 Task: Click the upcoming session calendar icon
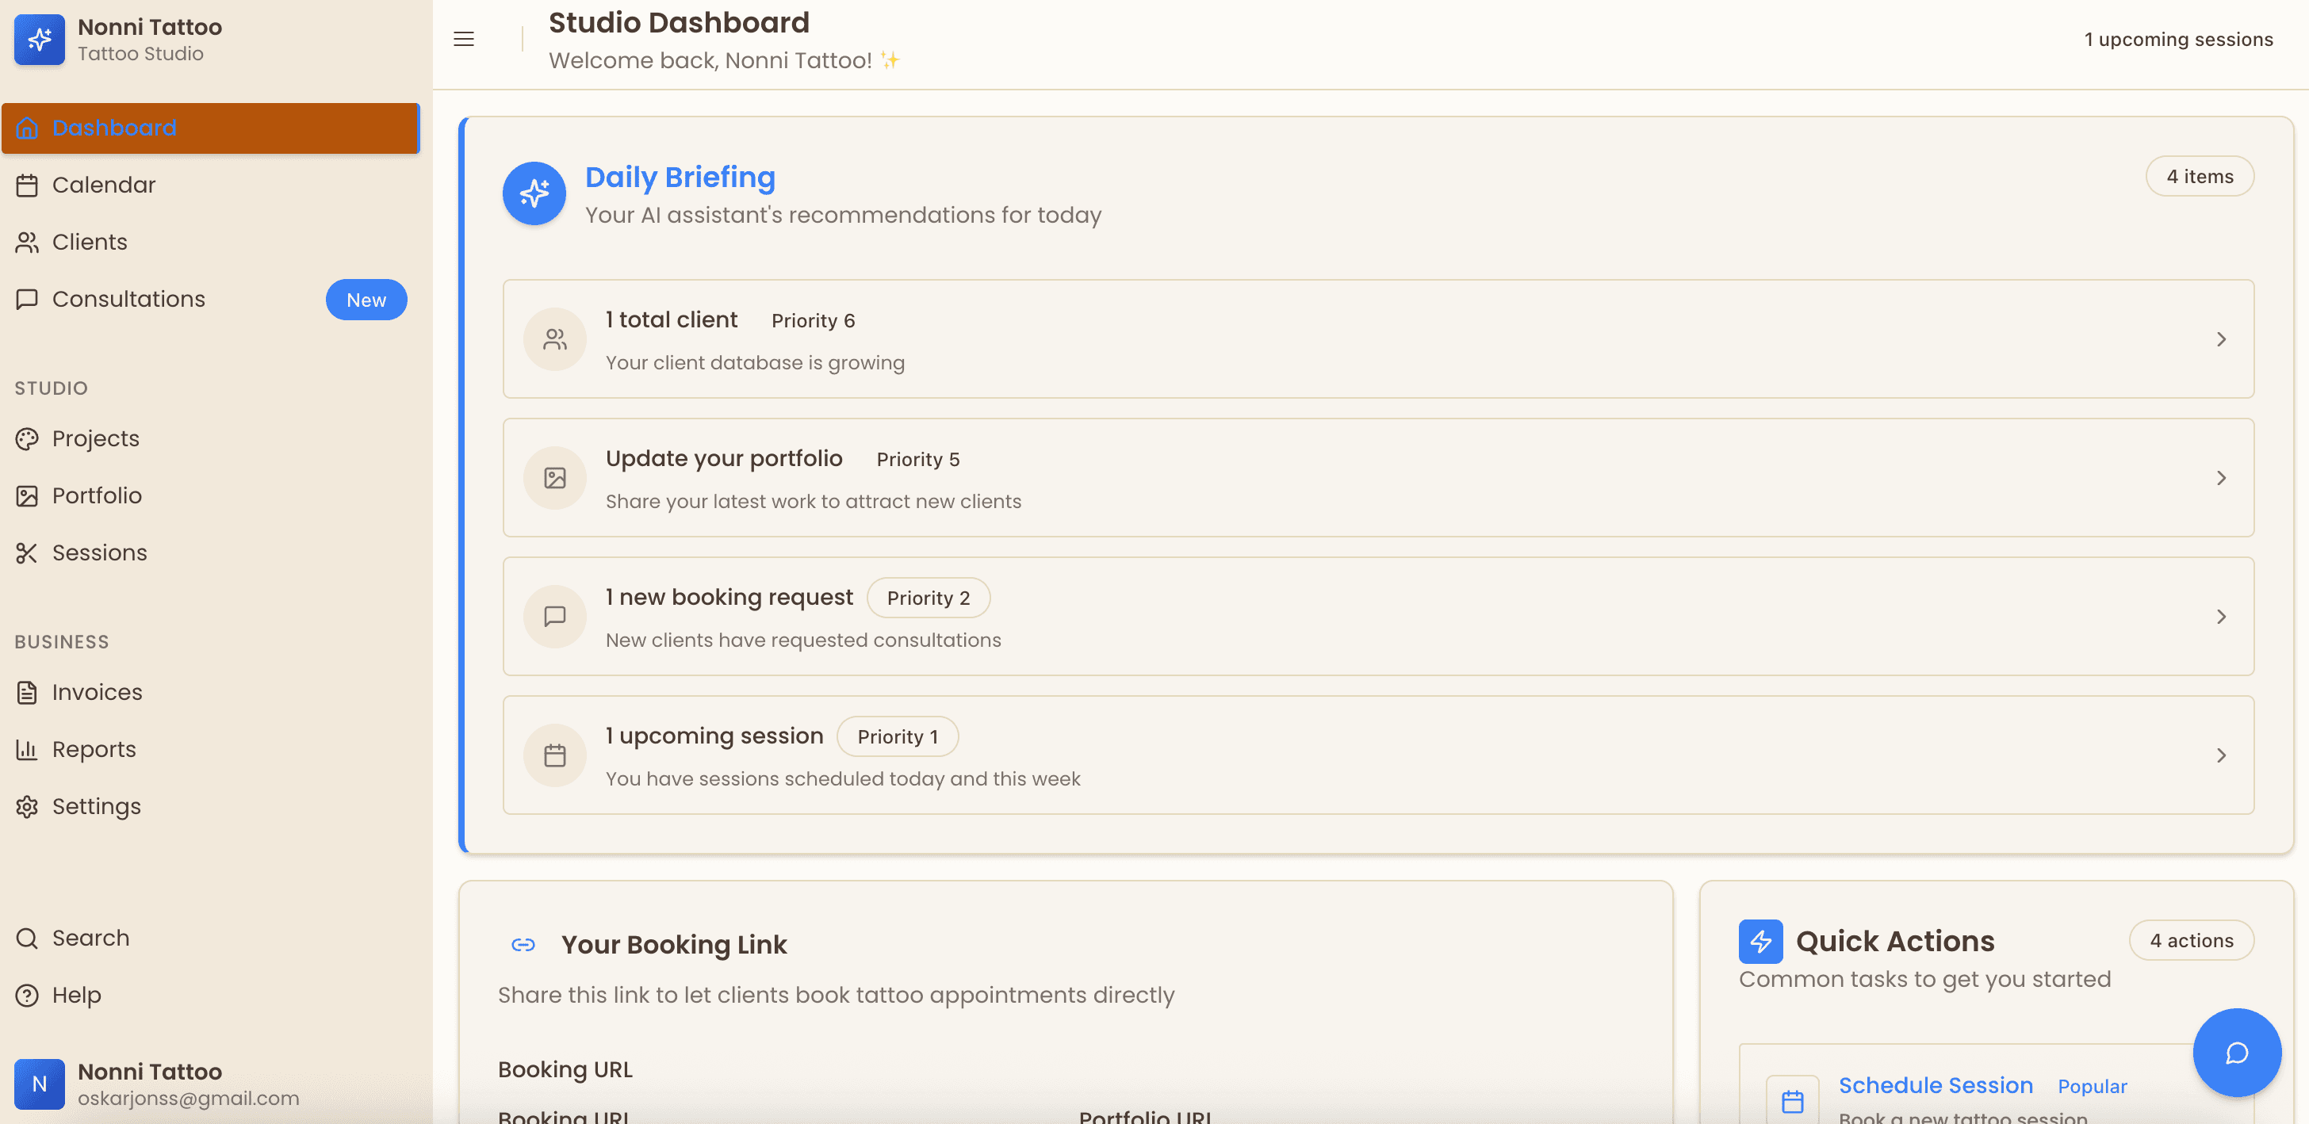[555, 755]
